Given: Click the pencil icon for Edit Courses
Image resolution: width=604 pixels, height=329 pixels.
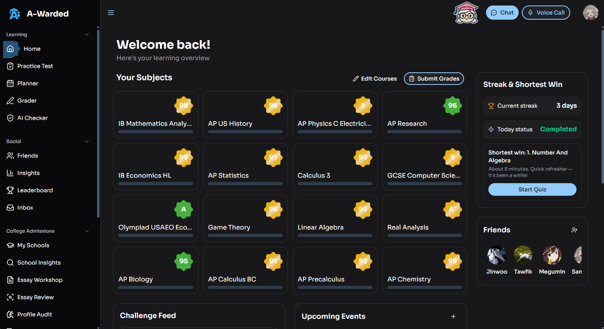Looking at the screenshot, I should tap(356, 79).
